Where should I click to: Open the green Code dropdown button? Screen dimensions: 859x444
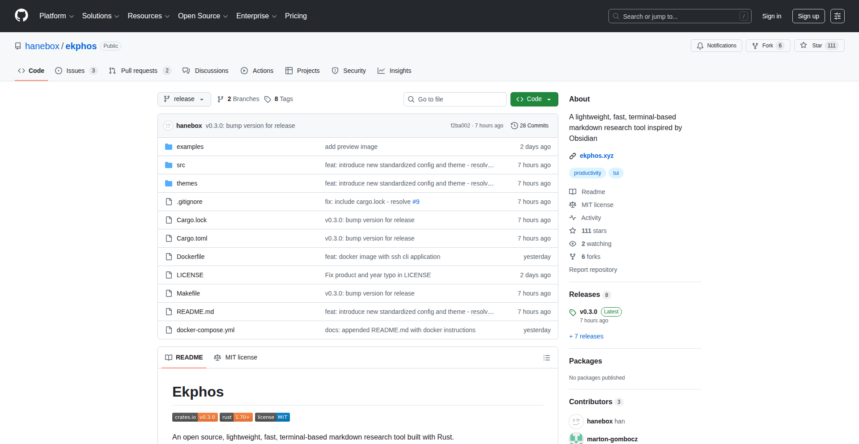pyautogui.click(x=534, y=99)
